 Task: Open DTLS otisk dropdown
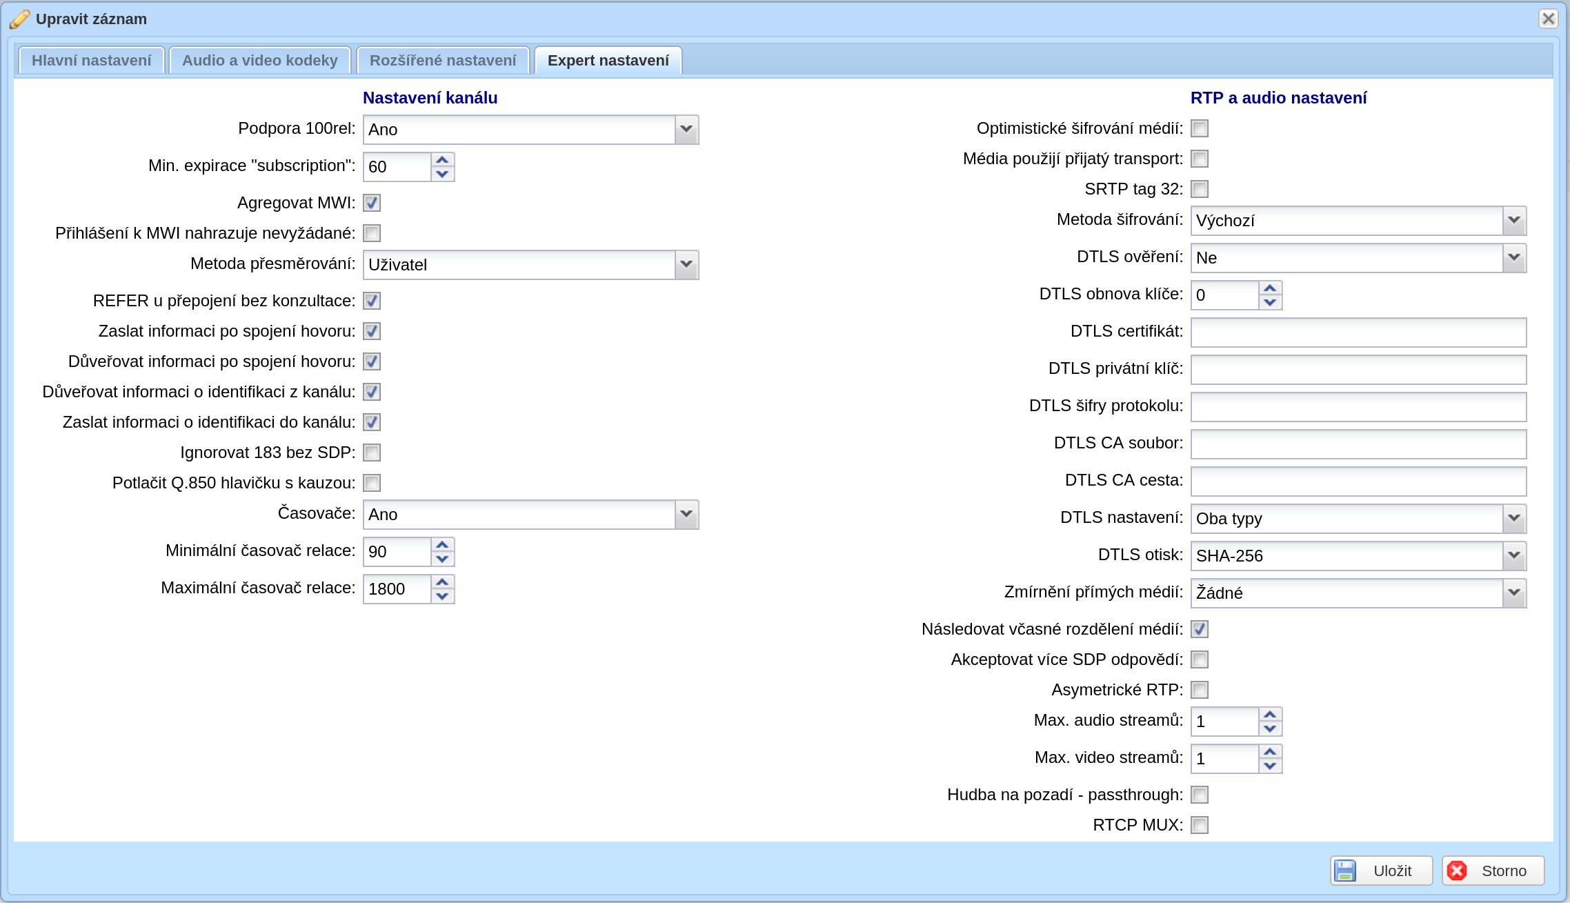pos(1514,556)
